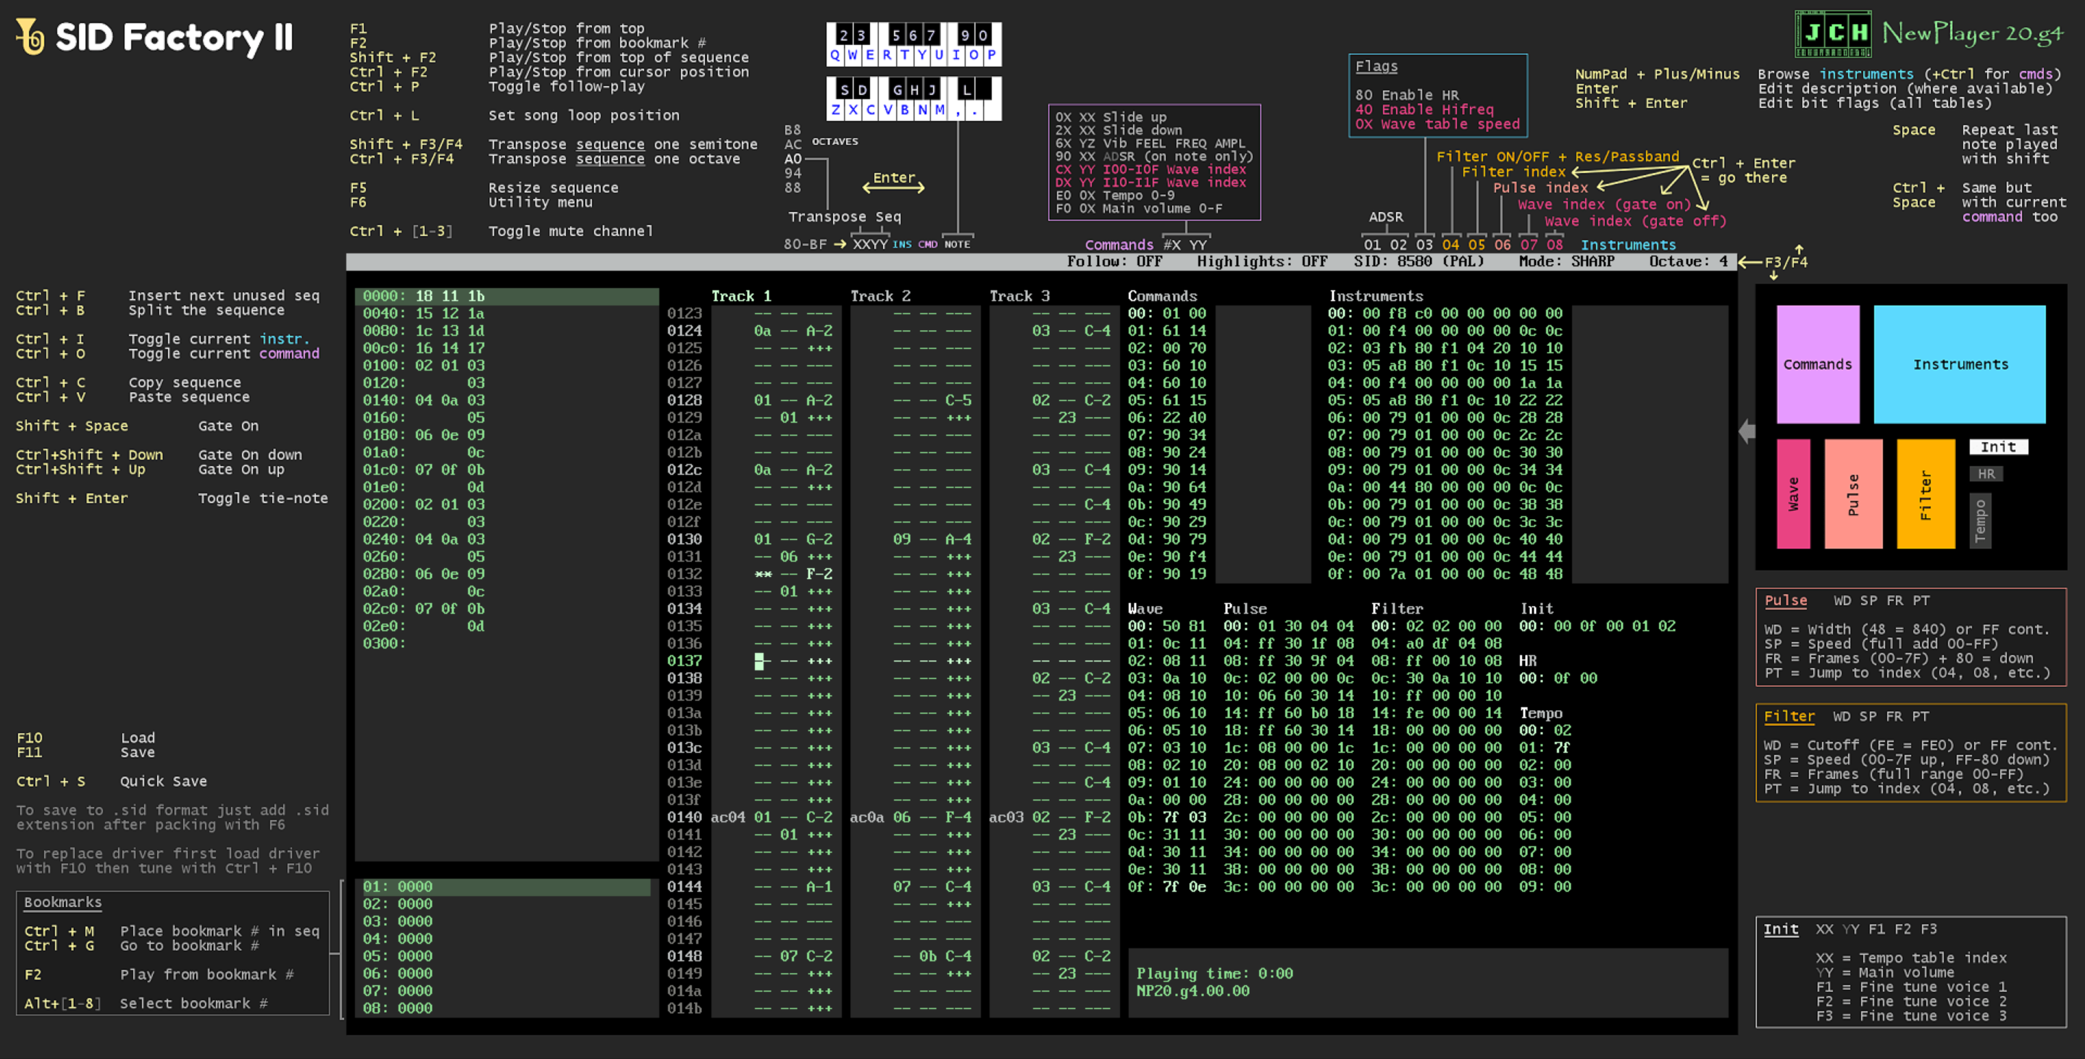Click the NewPlayer 20.g4 title text
Image resolution: width=2085 pixels, height=1059 pixels.
point(1973,34)
